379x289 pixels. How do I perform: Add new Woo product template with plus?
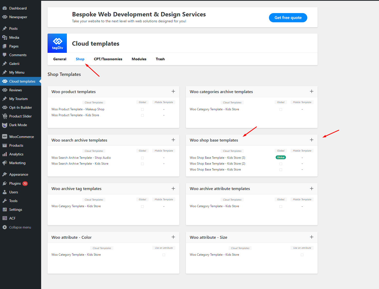(173, 91)
